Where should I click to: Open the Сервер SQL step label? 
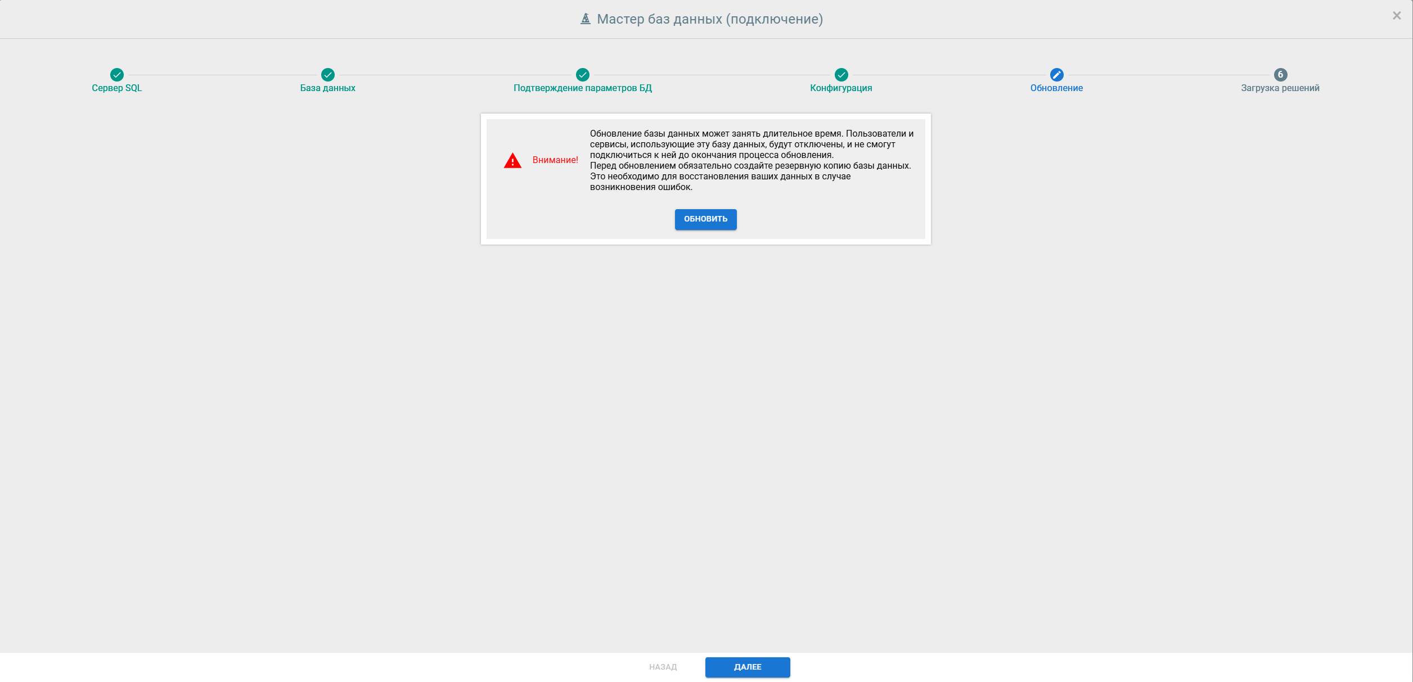[117, 88]
